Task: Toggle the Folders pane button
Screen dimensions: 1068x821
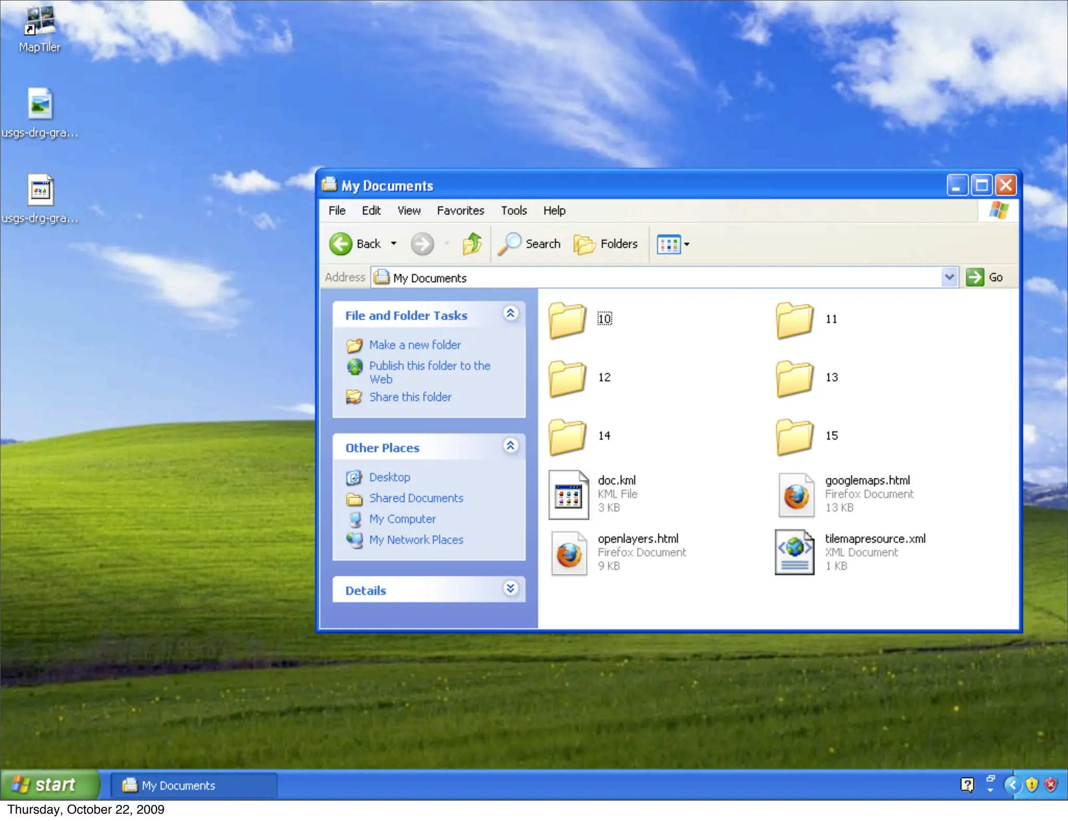Action: (x=605, y=244)
